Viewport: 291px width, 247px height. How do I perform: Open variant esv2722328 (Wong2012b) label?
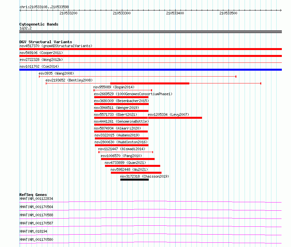click(41, 60)
